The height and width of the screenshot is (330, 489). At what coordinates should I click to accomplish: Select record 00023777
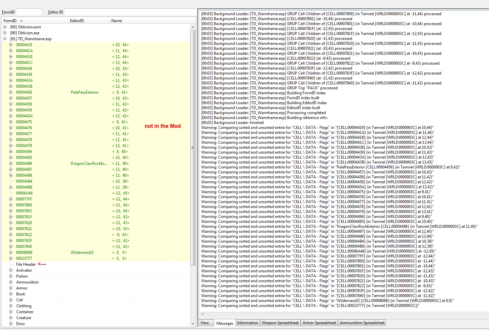tap(96, 258)
